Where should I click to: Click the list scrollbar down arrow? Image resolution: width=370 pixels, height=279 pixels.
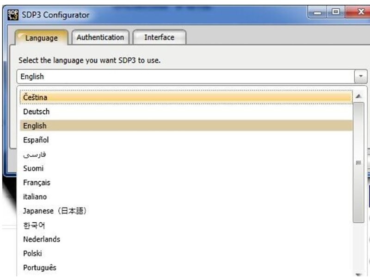[x=358, y=274]
